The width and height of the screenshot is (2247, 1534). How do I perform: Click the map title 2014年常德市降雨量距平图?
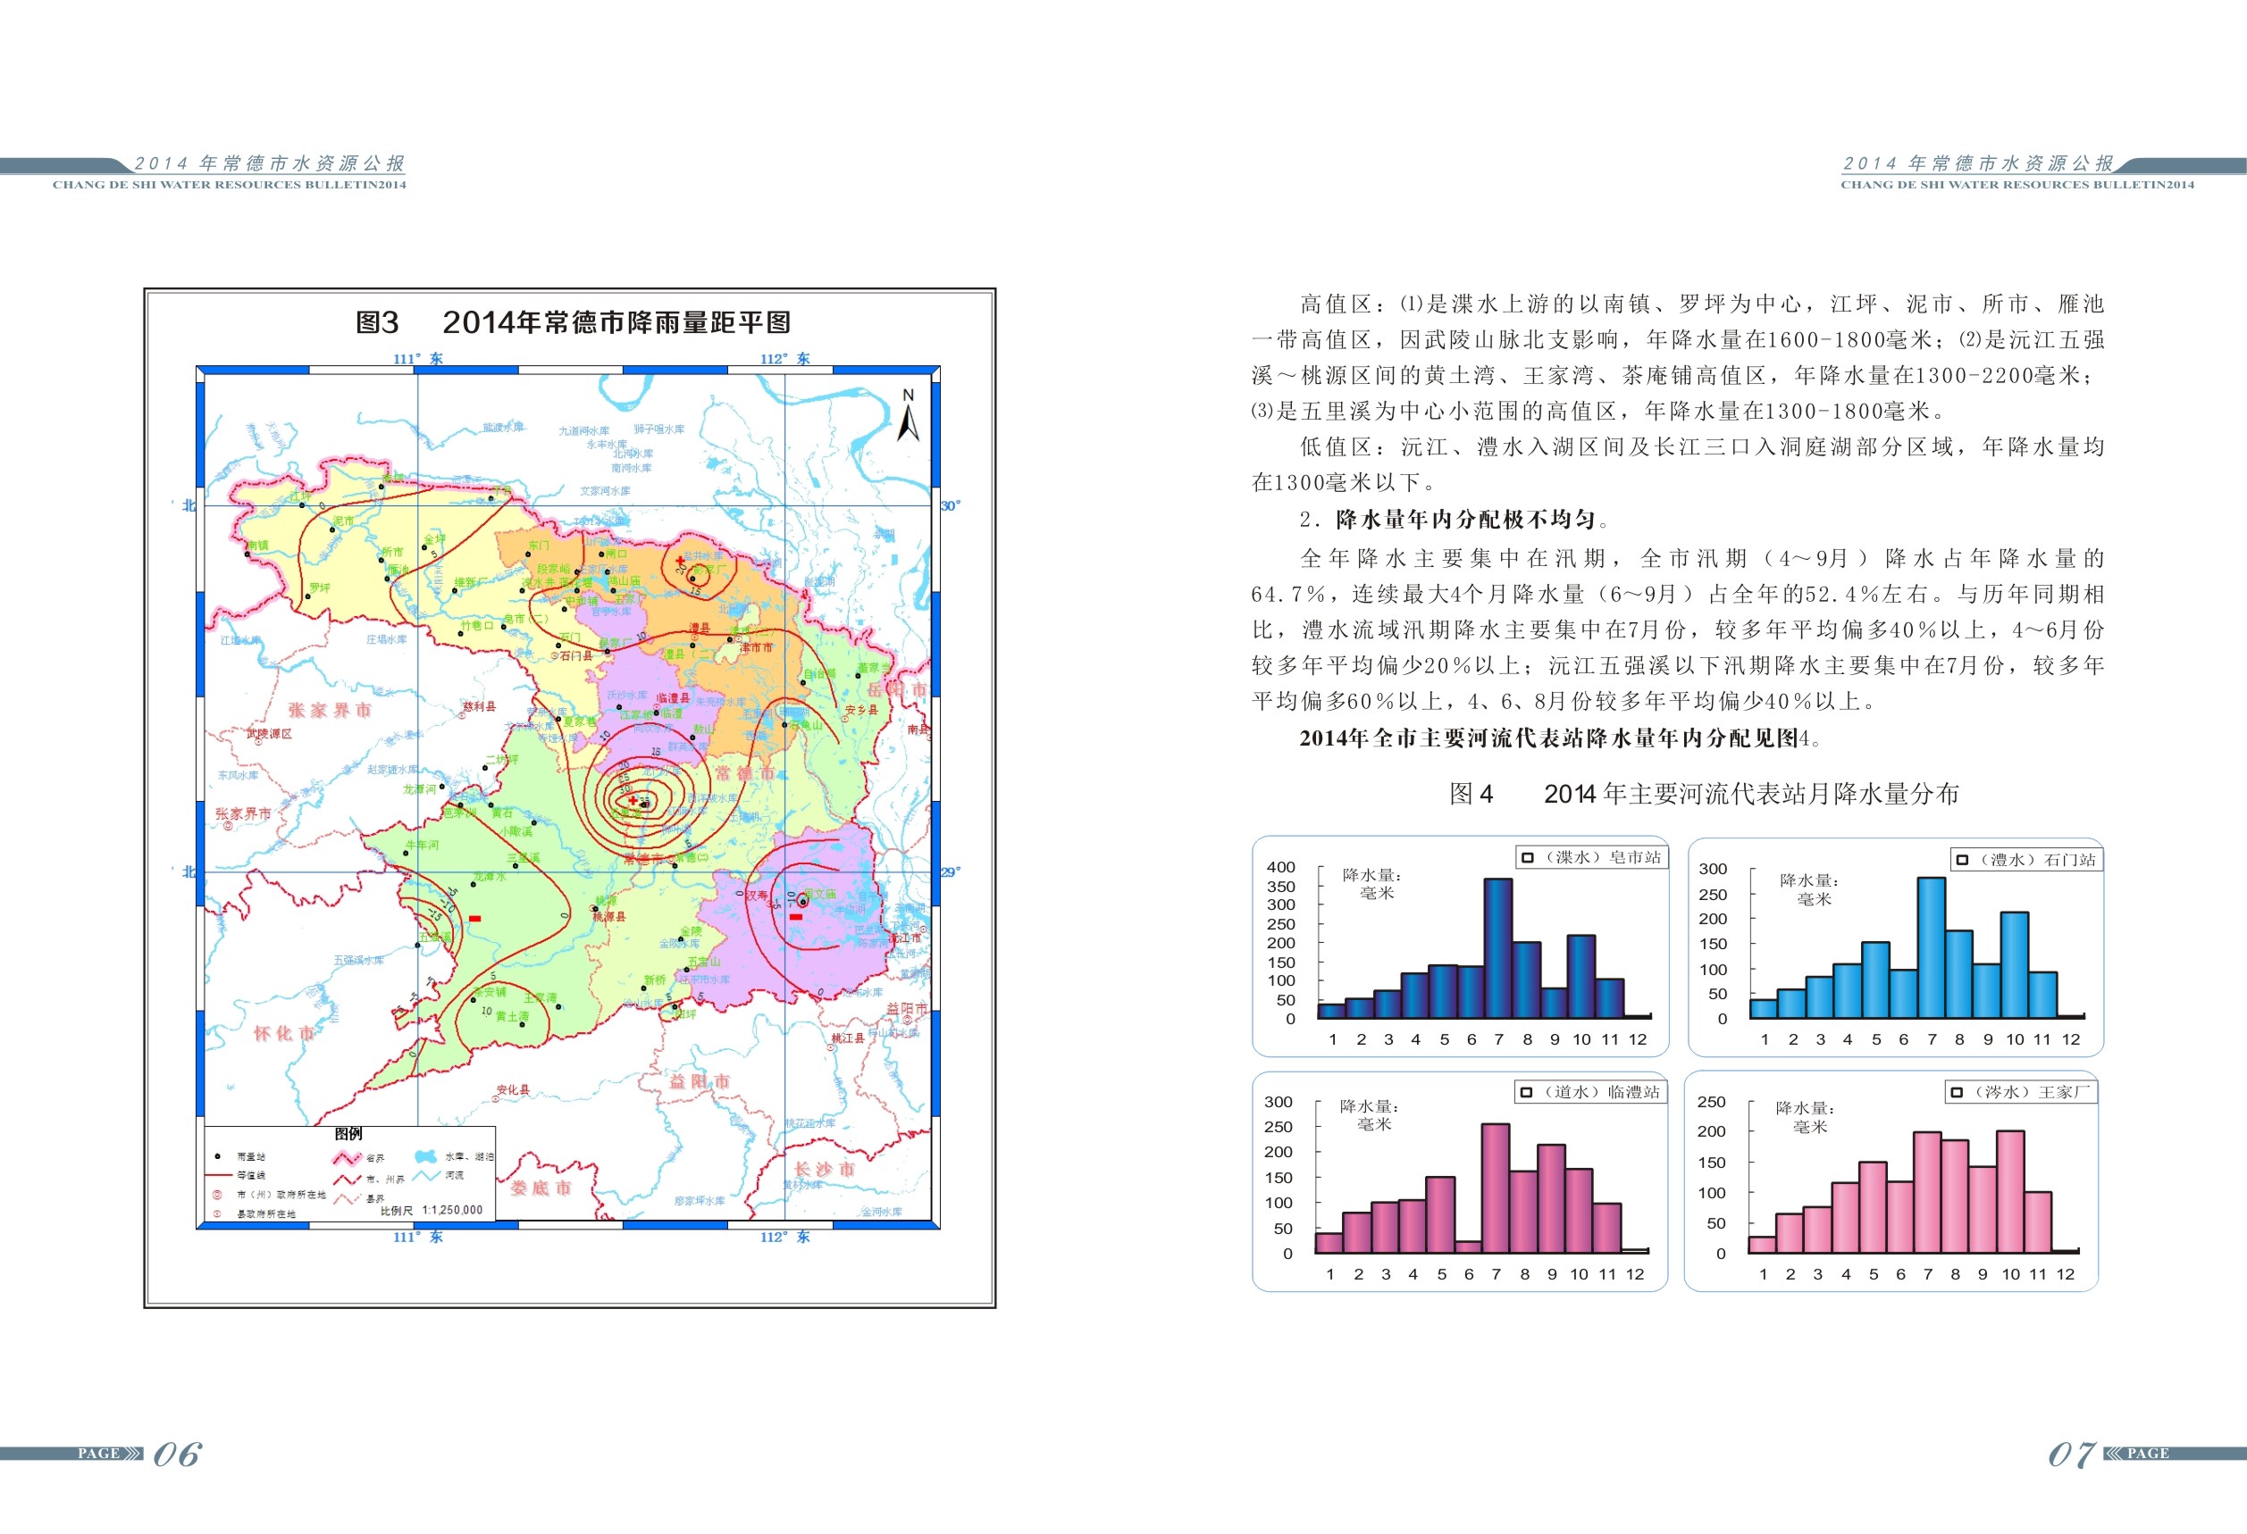[x=616, y=322]
